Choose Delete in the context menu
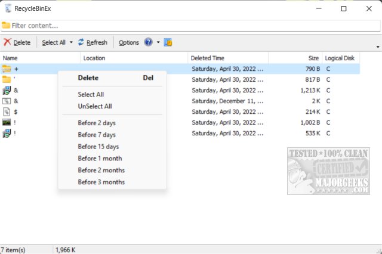The image size is (382, 254). click(112, 78)
